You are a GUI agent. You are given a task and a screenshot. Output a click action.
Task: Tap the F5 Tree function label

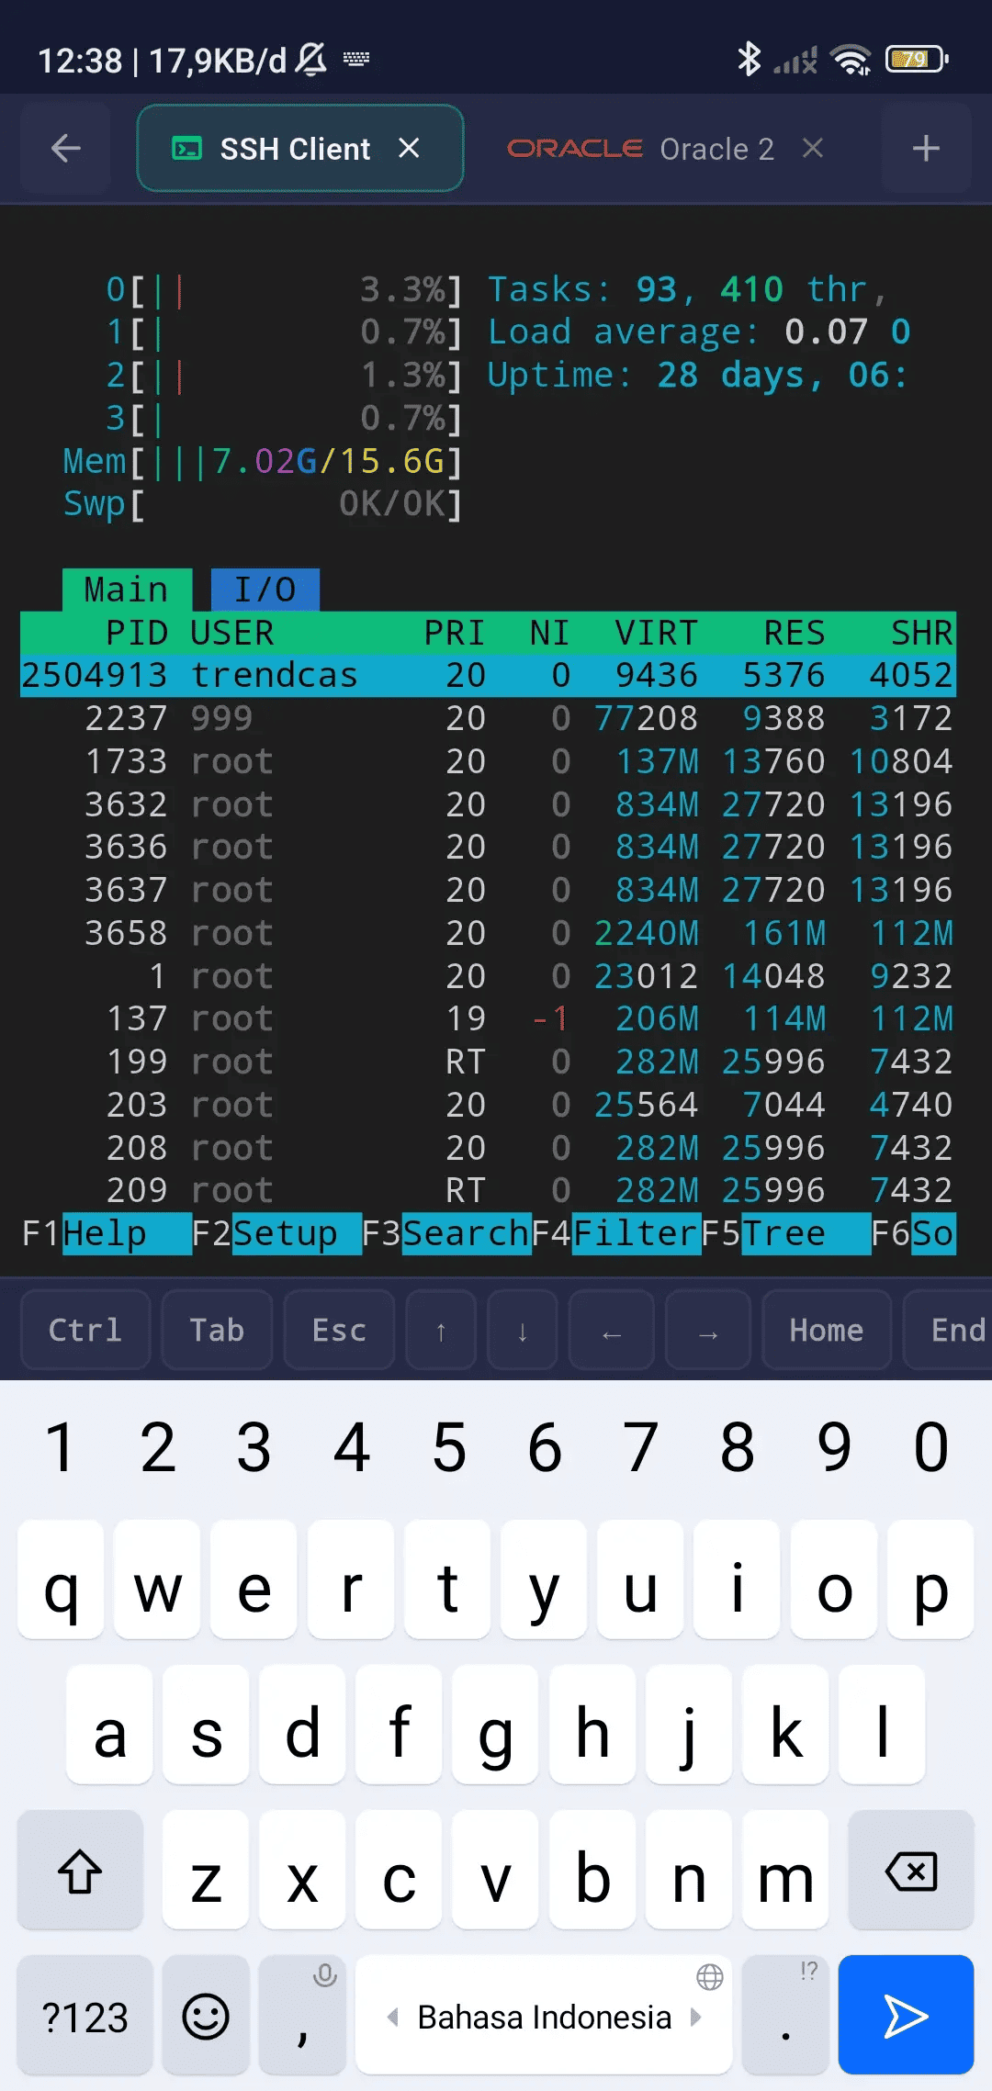coord(785,1233)
